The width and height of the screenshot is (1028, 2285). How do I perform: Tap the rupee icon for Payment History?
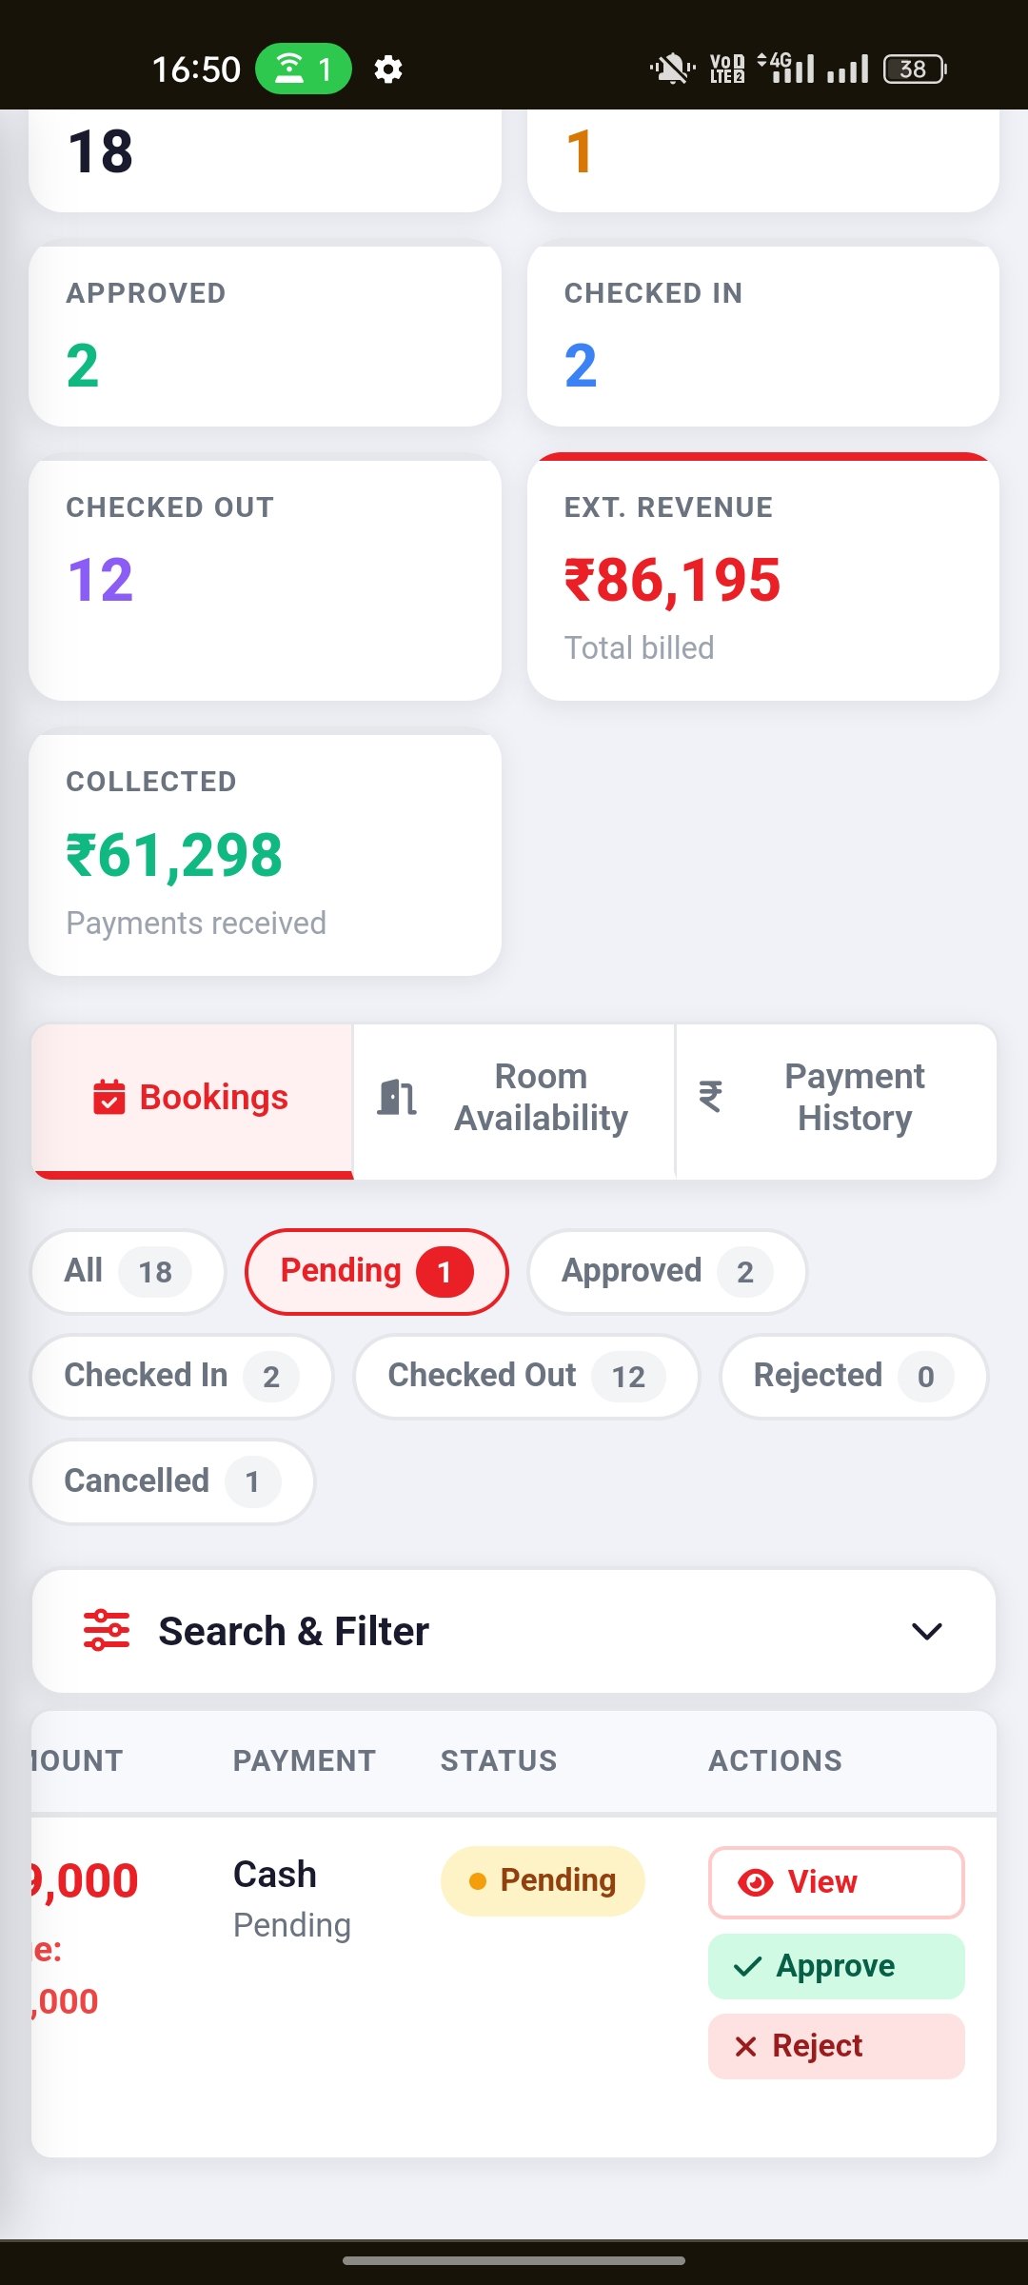click(x=710, y=1097)
